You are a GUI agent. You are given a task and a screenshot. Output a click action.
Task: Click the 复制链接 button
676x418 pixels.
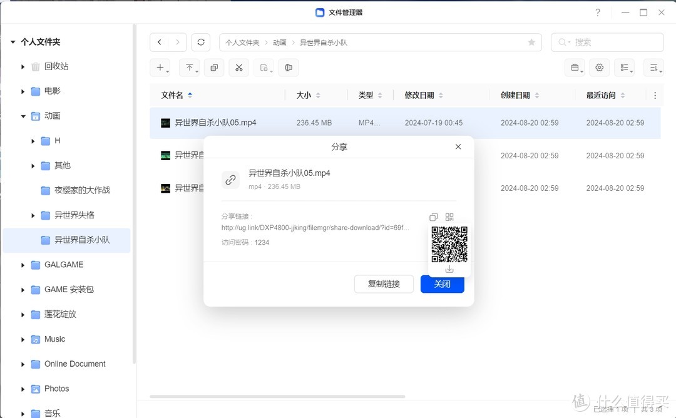pyautogui.click(x=384, y=284)
